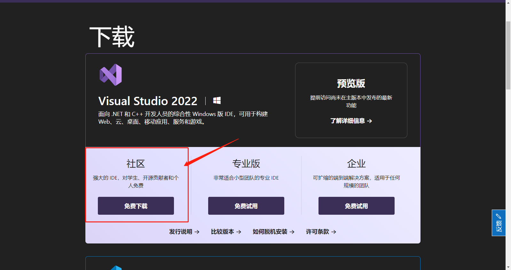511x270 pixels.
Task: Click the 社区 edition heading
Action: point(136,164)
